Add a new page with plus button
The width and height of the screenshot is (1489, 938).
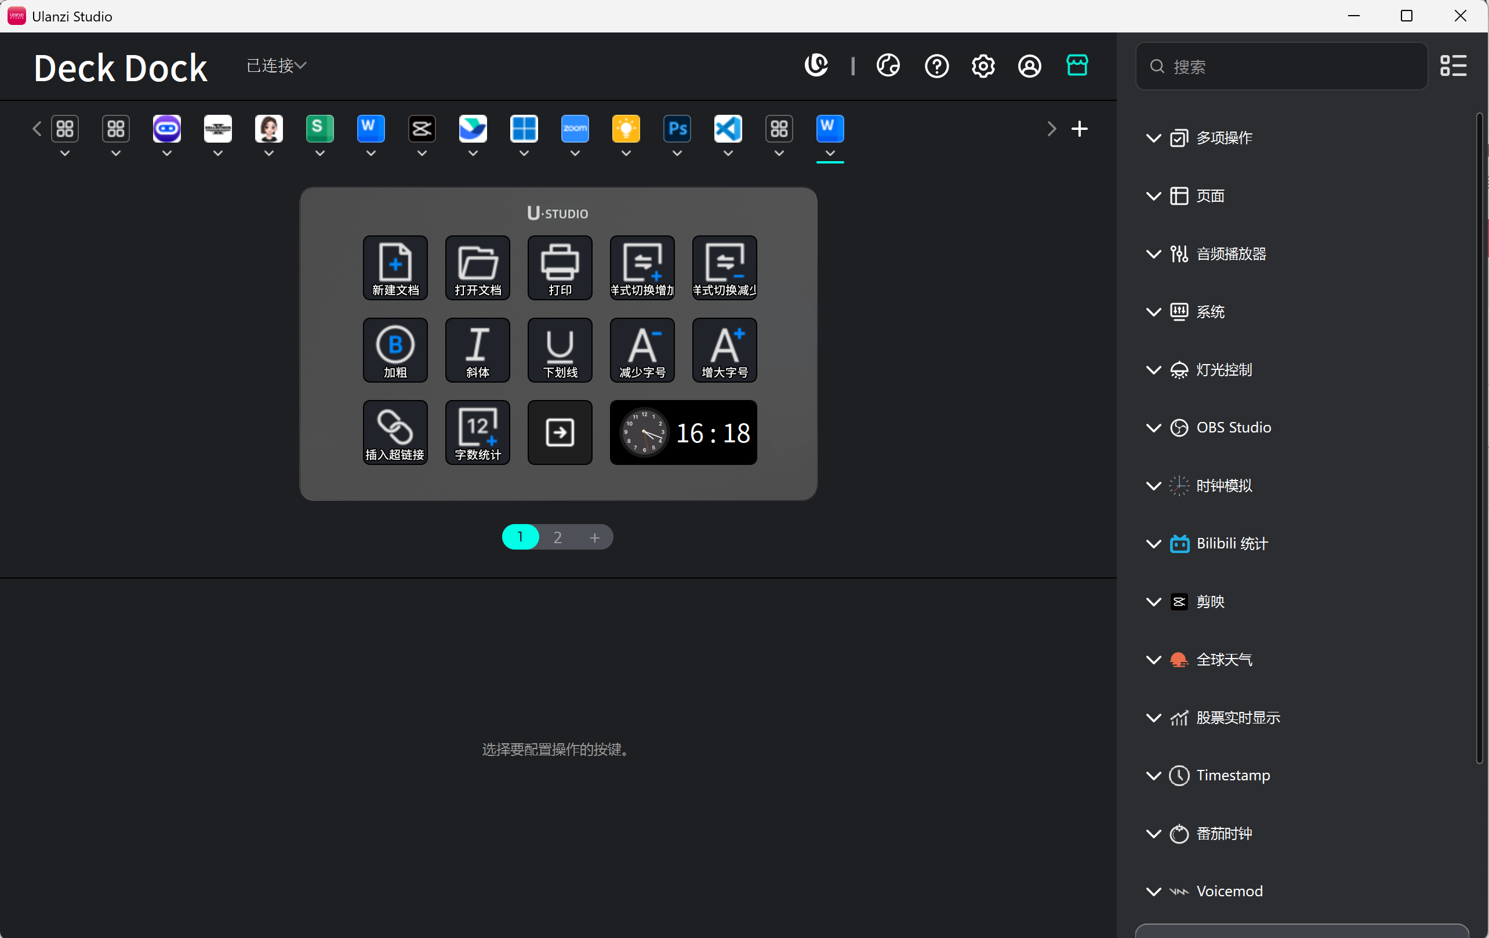click(594, 537)
